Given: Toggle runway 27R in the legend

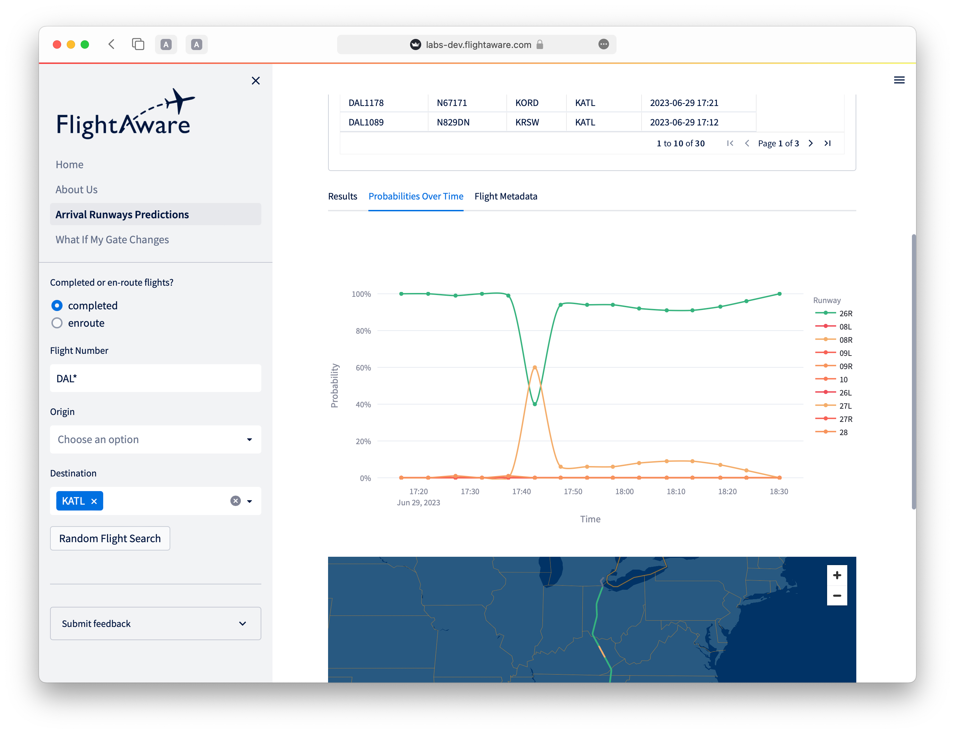Looking at the screenshot, I should [x=834, y=418].
